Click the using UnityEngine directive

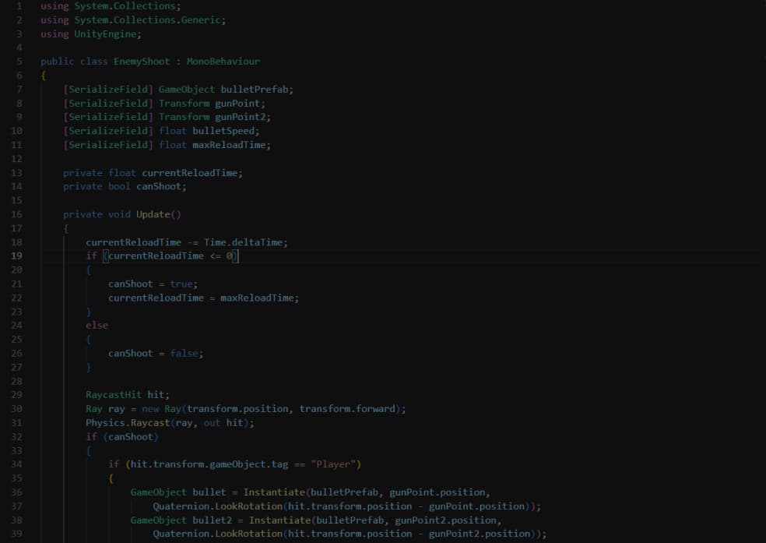pos(91,33)
